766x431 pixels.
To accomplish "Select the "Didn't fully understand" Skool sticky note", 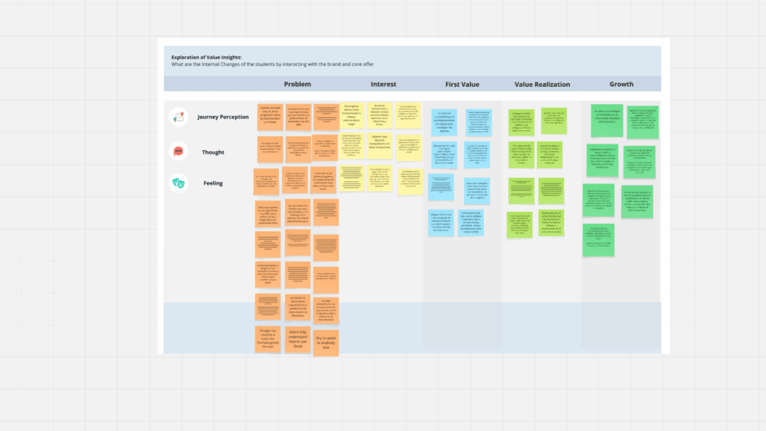I will point(298,339).
